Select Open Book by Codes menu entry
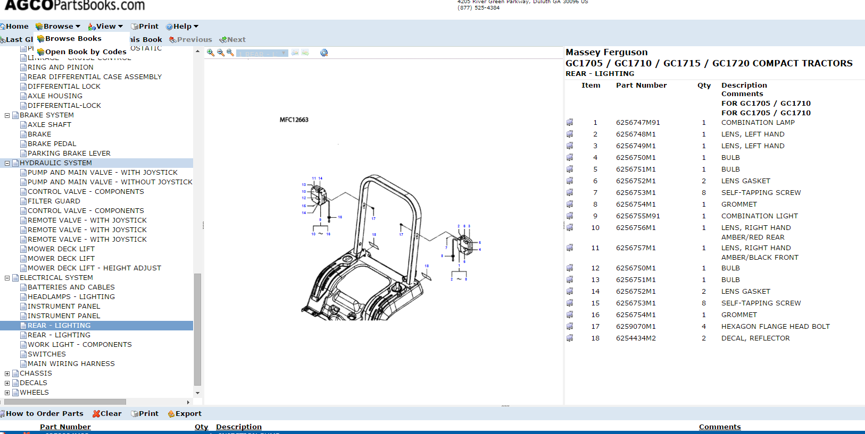Screen dimensions: 865x434 point(85,52)
